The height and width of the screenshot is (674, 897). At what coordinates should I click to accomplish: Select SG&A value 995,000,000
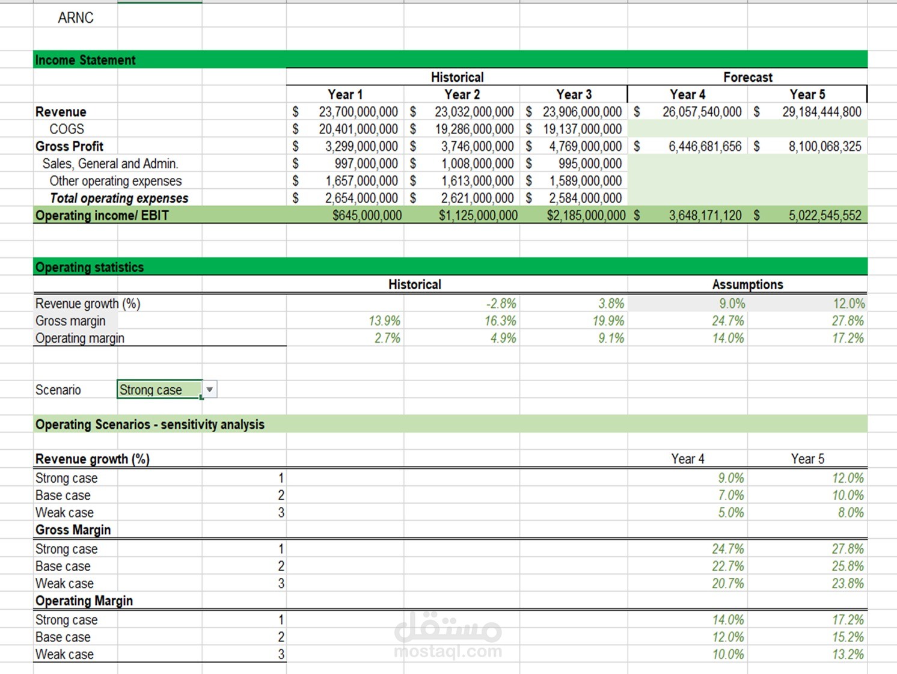(574, 164)
